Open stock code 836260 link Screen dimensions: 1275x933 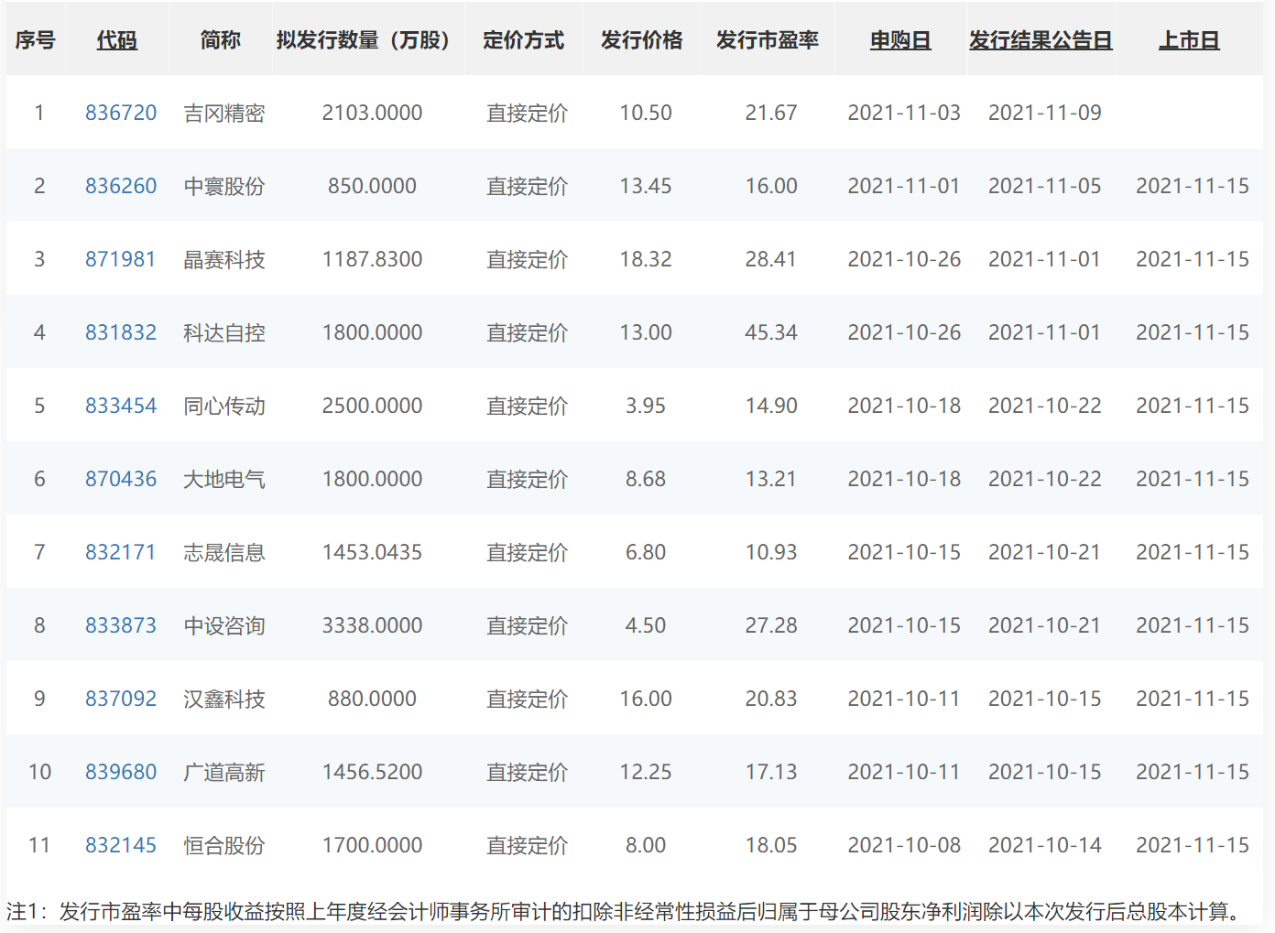click(121, 186)
